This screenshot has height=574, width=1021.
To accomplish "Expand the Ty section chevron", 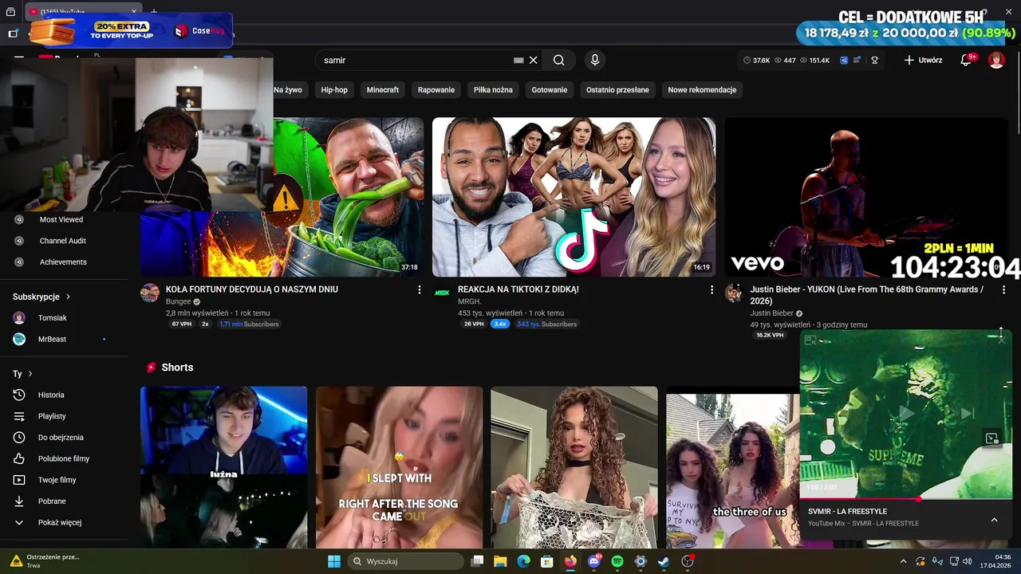I will tap(30, 374).
